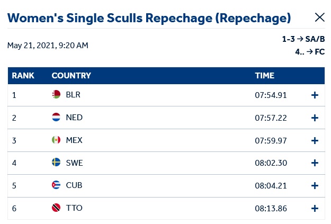Click the plus icon for CUB
Viewport: 331px width, 224px height.
tap(315, 186)
